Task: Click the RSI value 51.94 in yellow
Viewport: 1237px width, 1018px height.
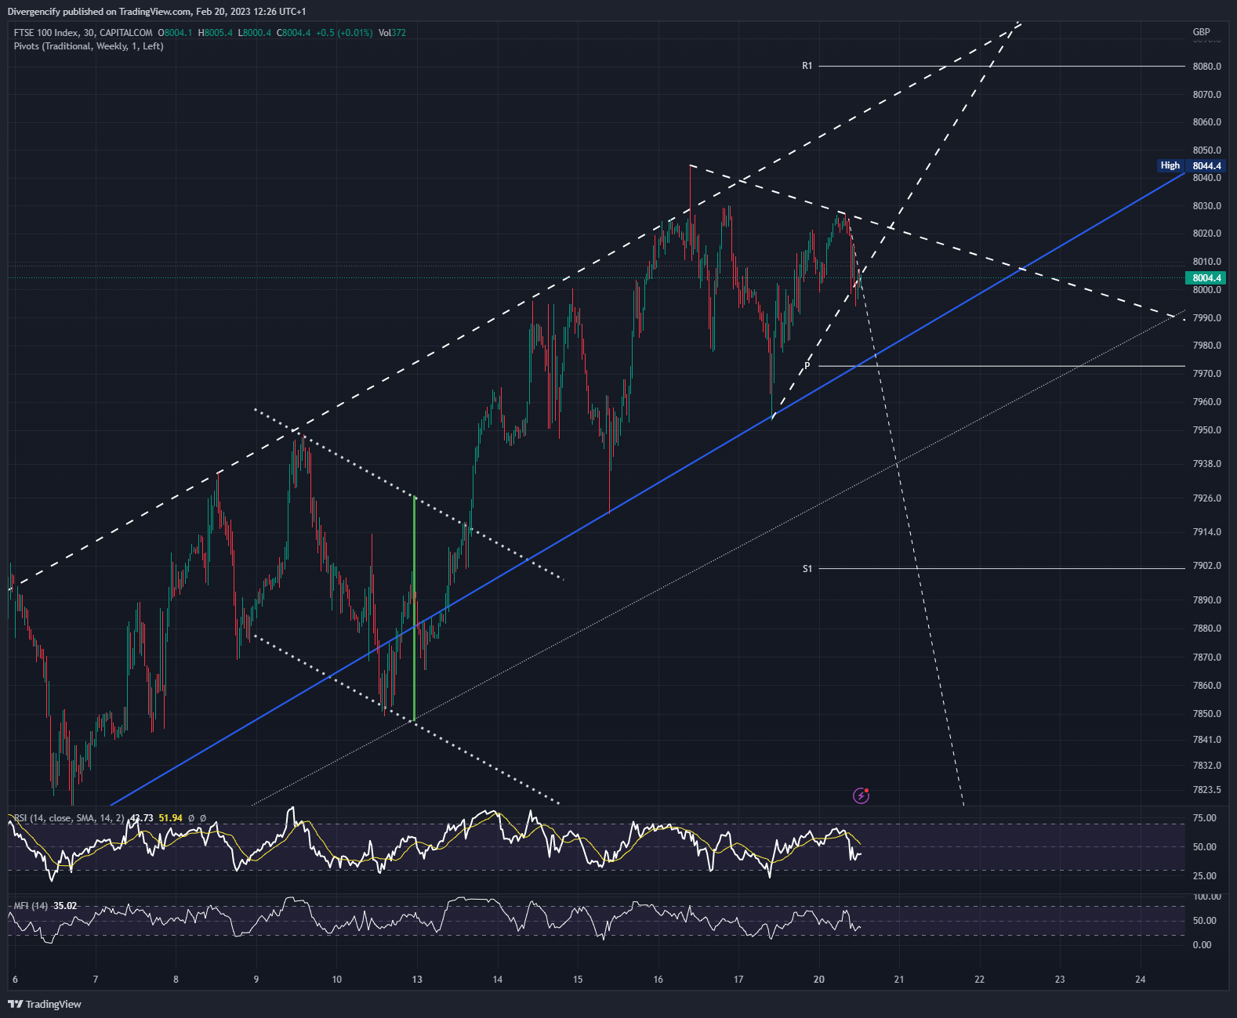Action: pos(170,818)
